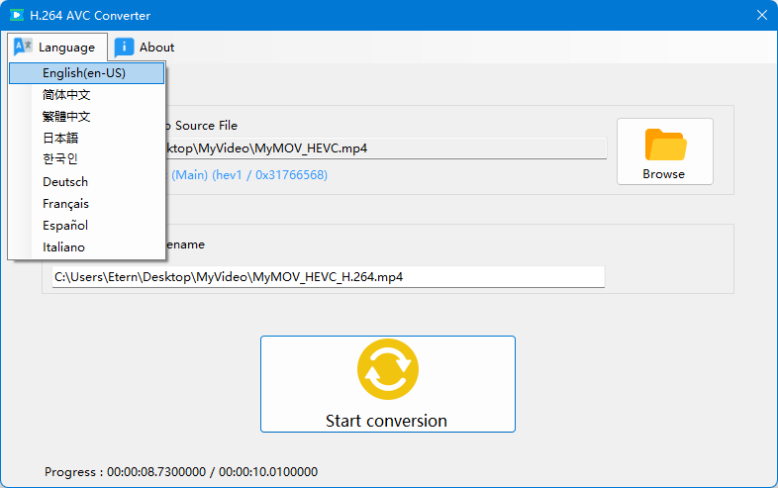
Task: Click the app icon in title bar
Action: pyautogui.click(x=17, y=16)
